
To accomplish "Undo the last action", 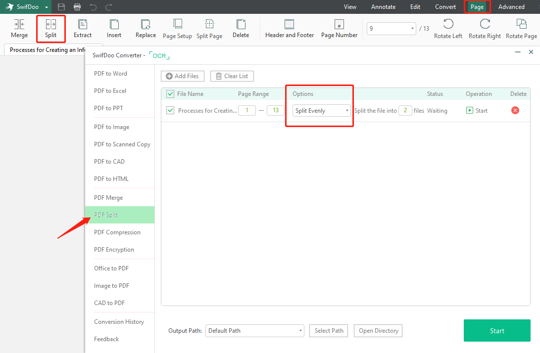I will 93,7.
